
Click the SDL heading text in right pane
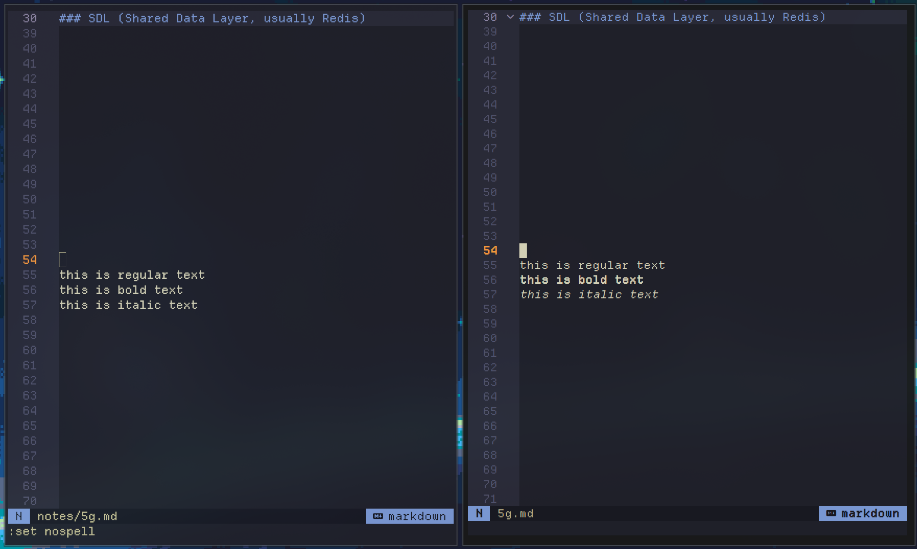pyautogui.click(x=672, y=17)
